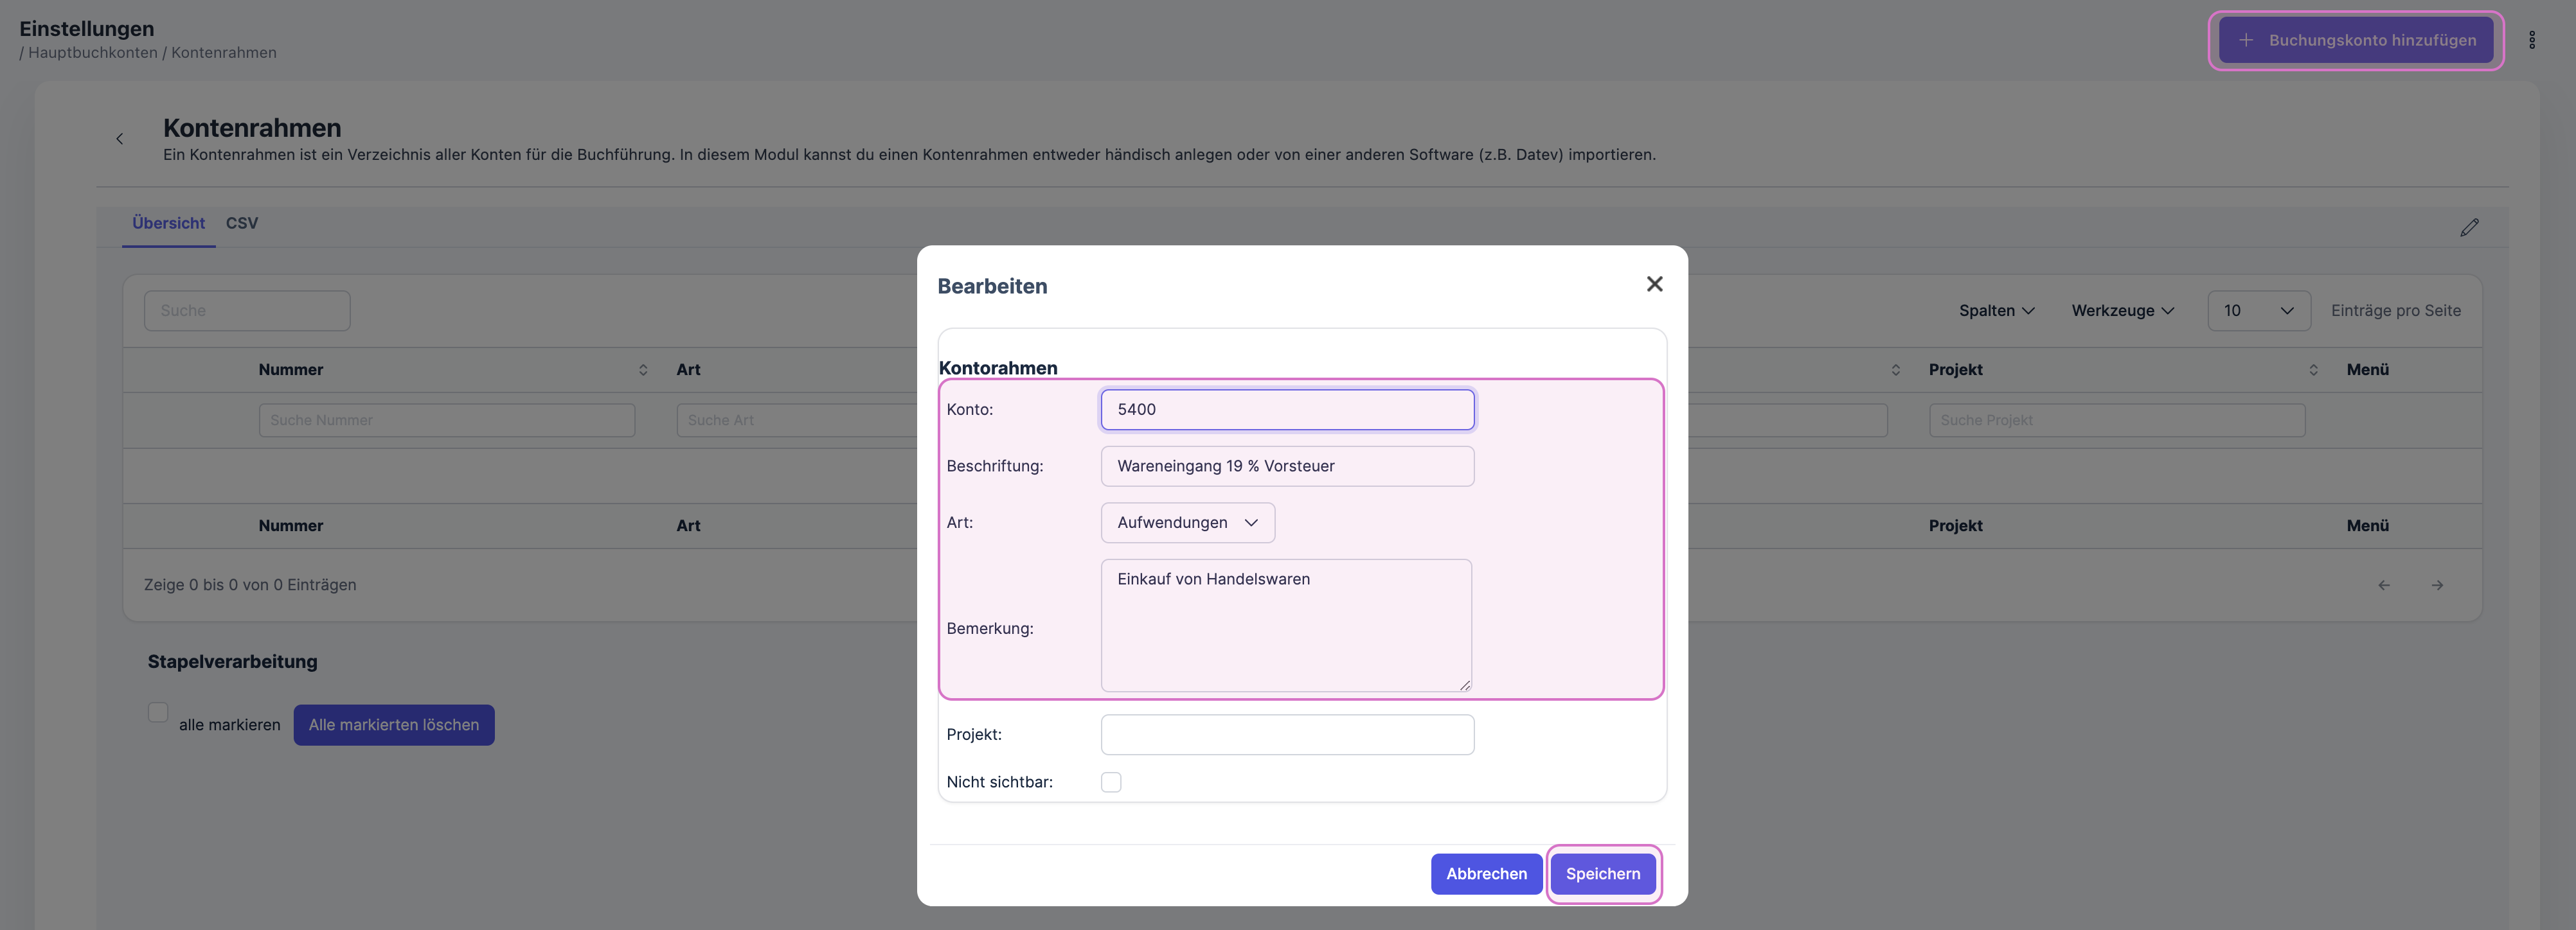This screenshot has height=930, width=2576.
Task: Click the back arrow beside Kontenrahmen
Action: click(120, 139)
